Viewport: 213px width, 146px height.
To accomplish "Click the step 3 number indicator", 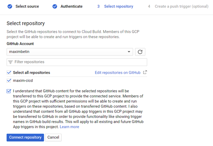I will 98,6.
